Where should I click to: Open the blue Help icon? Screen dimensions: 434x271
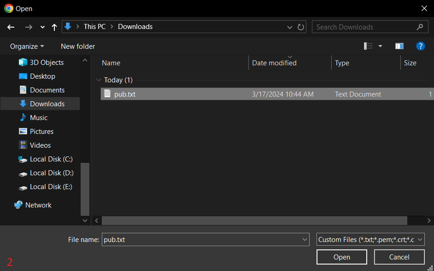point(421,46)
